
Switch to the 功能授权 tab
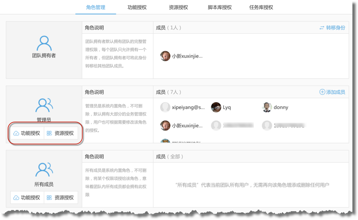pyautogui.click(x=137, y=7)
